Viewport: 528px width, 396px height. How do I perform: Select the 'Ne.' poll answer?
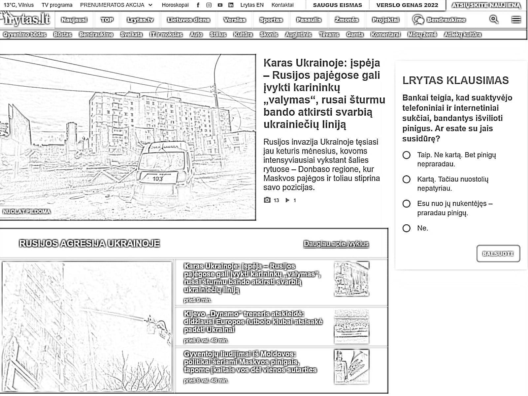tap(407, 228)
